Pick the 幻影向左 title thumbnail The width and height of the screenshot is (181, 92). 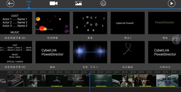pyautogui.click(x=164, y=52)
